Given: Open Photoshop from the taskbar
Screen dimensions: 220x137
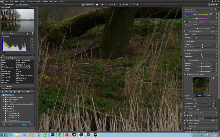Looking at the screenshot, I should pyautogui.click(x=53, y=135).
